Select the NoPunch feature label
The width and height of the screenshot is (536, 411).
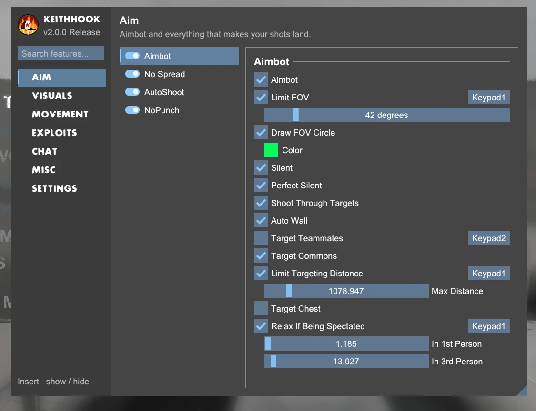tap(162, 110)
